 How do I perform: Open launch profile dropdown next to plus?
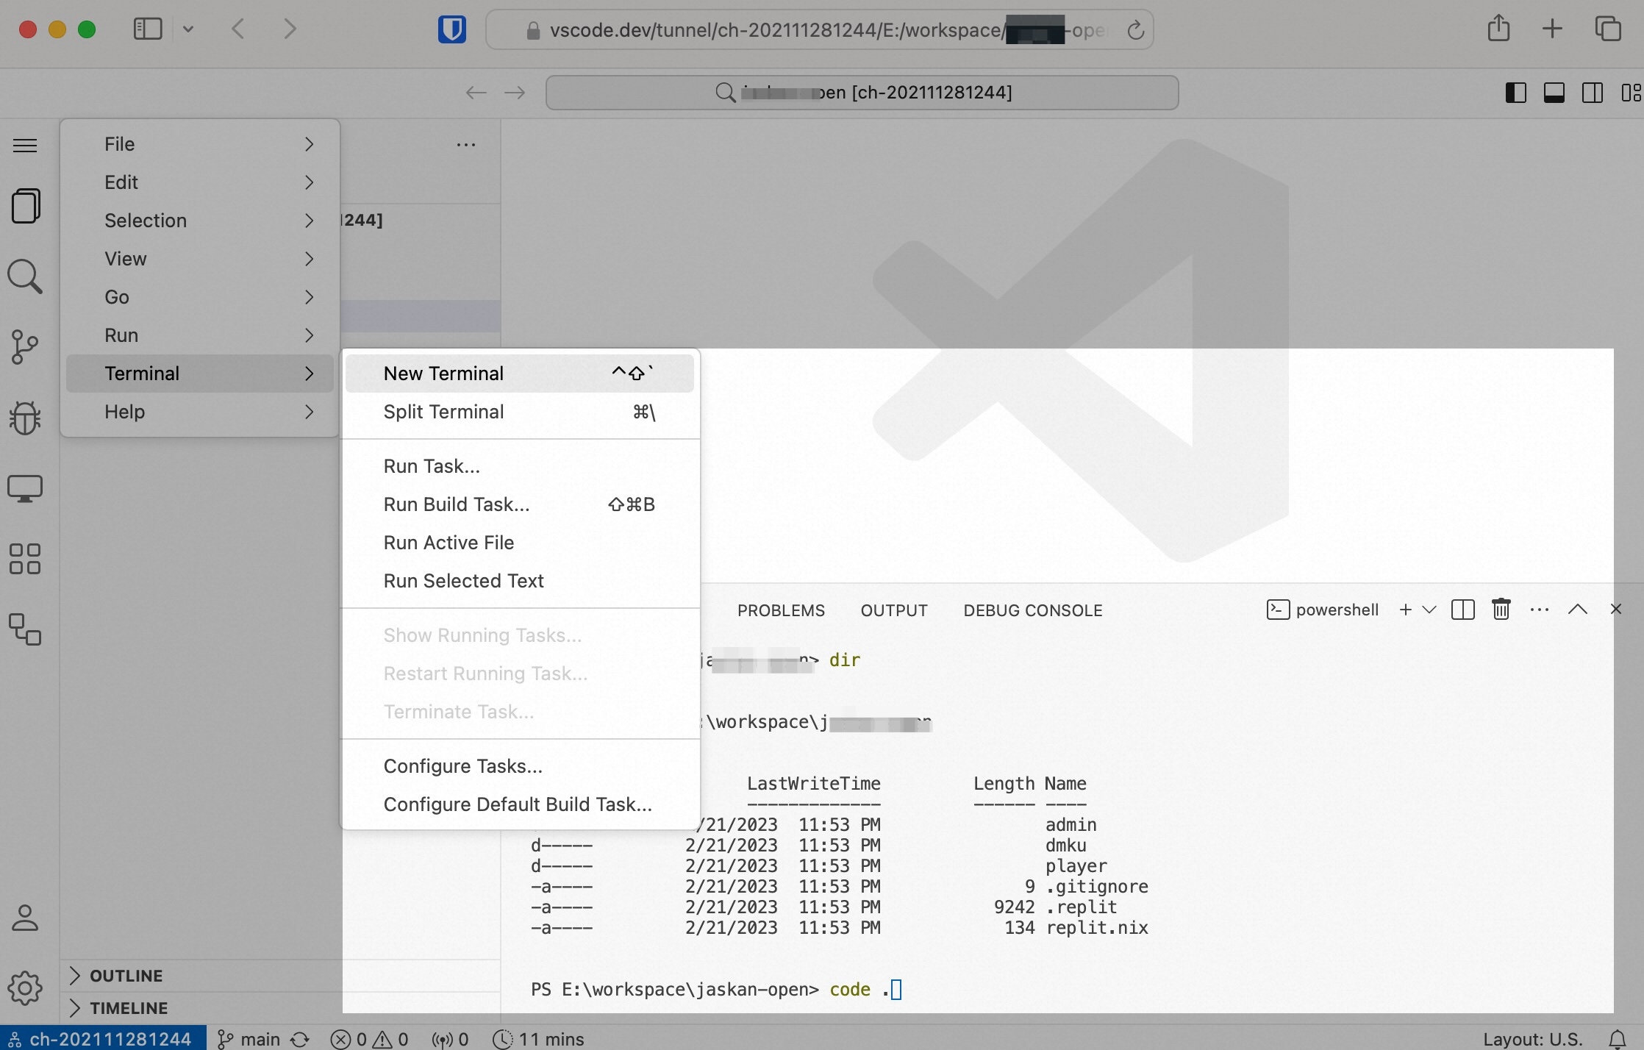coord(1429,610)
